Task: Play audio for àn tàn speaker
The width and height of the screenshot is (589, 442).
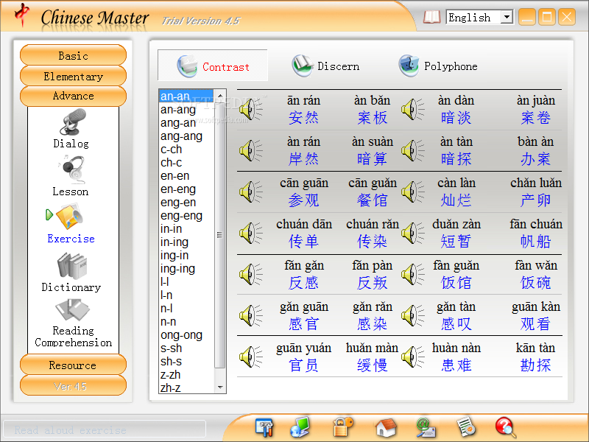Action: 413,151
